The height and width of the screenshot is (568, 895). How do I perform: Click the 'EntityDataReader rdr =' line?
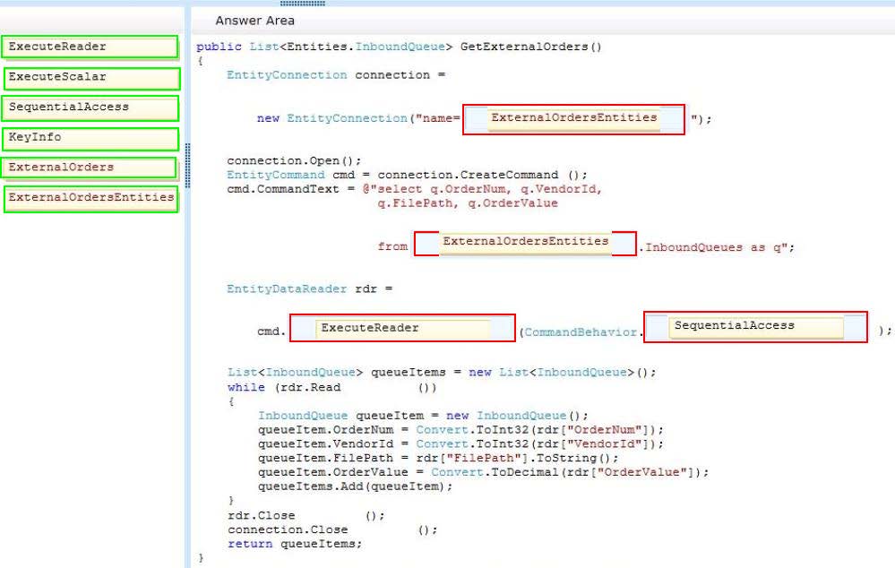point(309,288)
